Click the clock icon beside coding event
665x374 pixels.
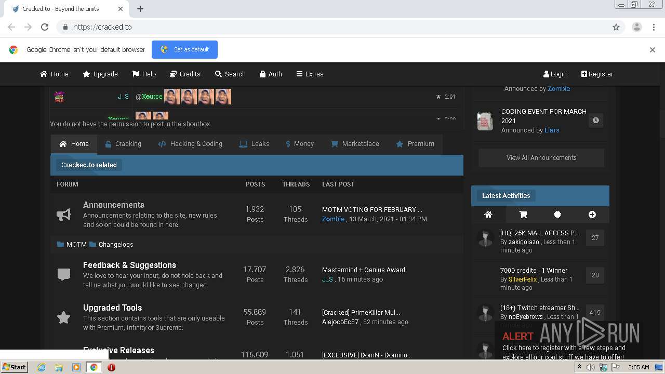point(596,121)
